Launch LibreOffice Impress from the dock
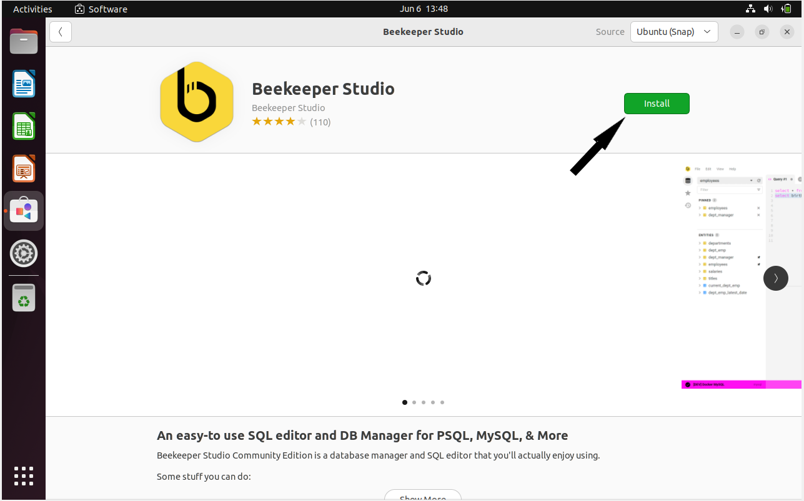 (x=24, y=168)
